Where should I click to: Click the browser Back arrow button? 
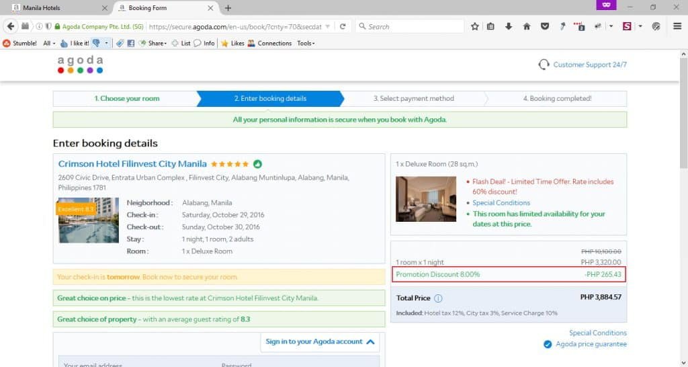pyautogui.click(x=11, y=26)
